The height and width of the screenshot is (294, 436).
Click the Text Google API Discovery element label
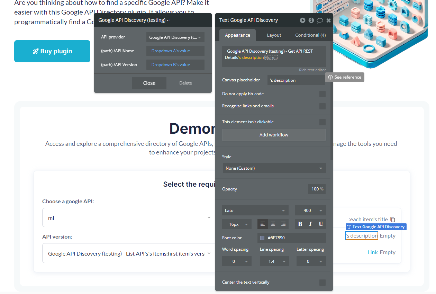[376, 227]
